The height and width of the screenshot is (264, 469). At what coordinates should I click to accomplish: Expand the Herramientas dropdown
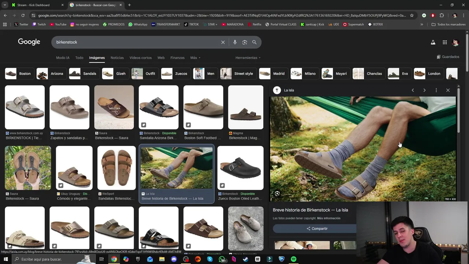[248, 58]
